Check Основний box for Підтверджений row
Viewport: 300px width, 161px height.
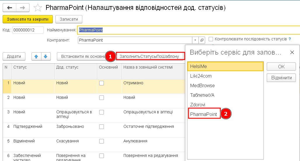[102, 127]
